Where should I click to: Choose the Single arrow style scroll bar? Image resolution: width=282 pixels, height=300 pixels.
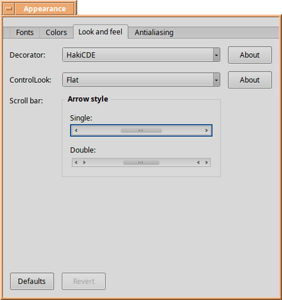tap(141, 130)
